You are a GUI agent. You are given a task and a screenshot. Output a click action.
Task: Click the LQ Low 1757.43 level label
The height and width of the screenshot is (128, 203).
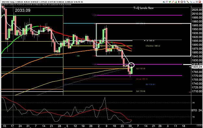coord(142,79)
